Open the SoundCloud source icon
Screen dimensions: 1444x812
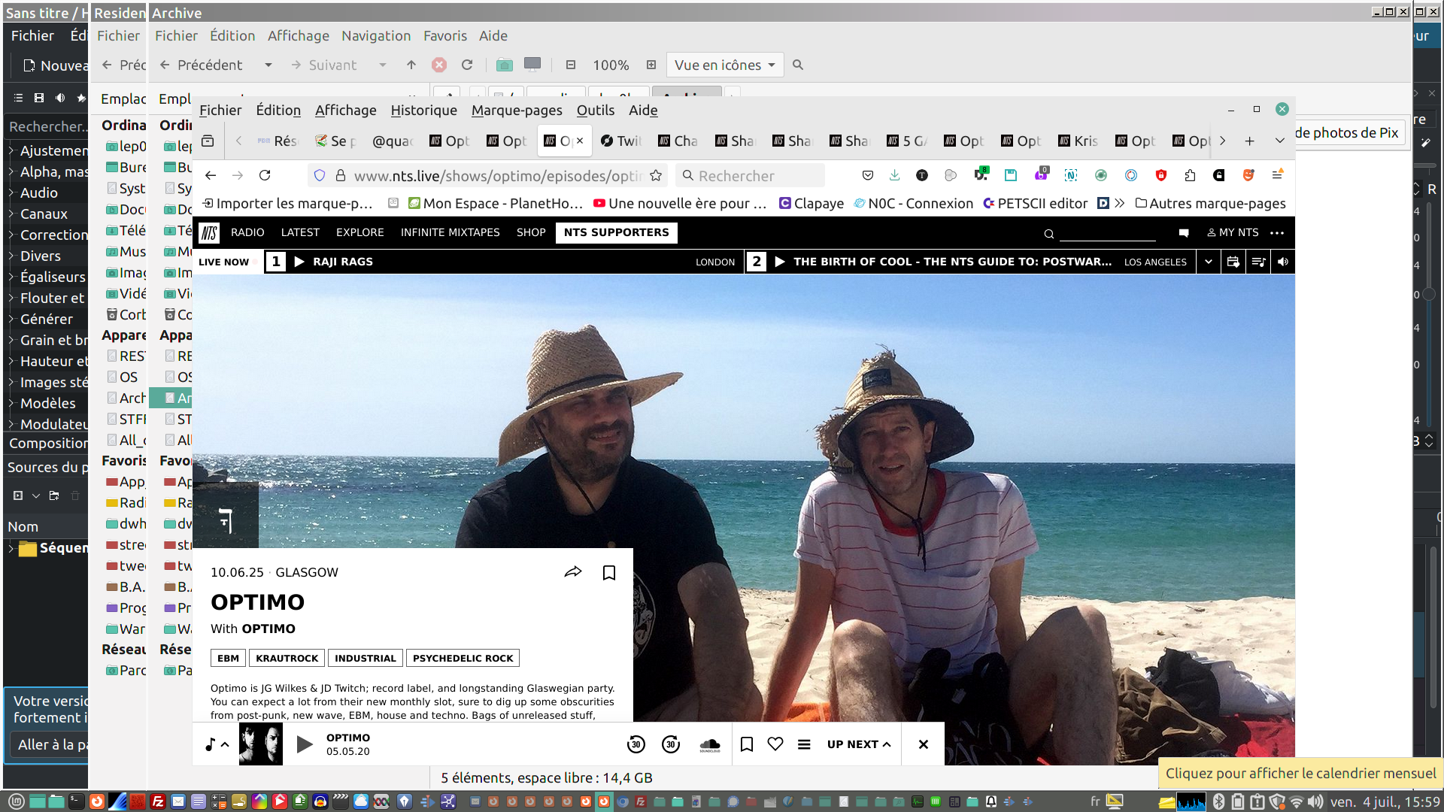pos(710,744)
